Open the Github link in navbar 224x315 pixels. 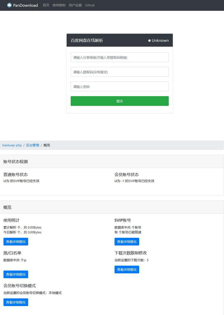[x=90, y=5]
